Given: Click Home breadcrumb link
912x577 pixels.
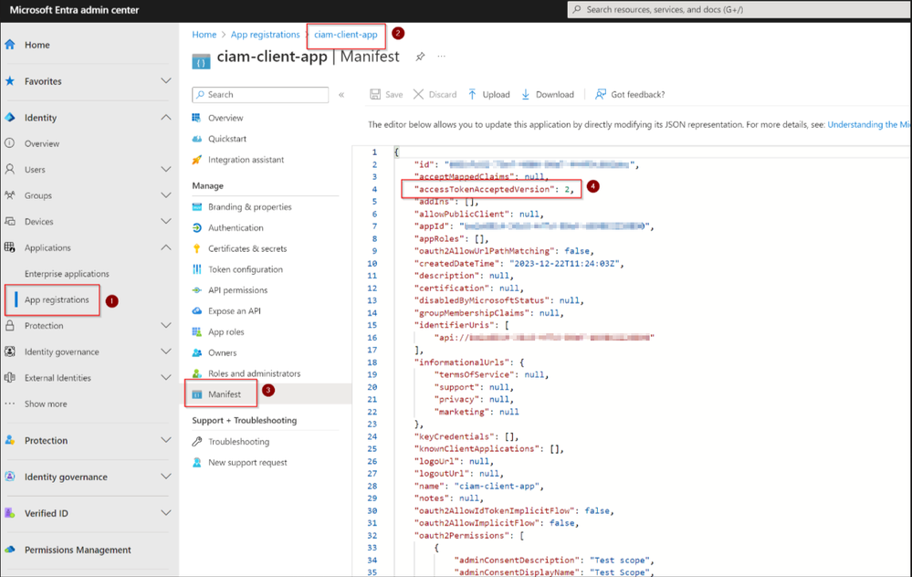Looking at the screenshot, I should pyautogui.click(x=204, y=35).
